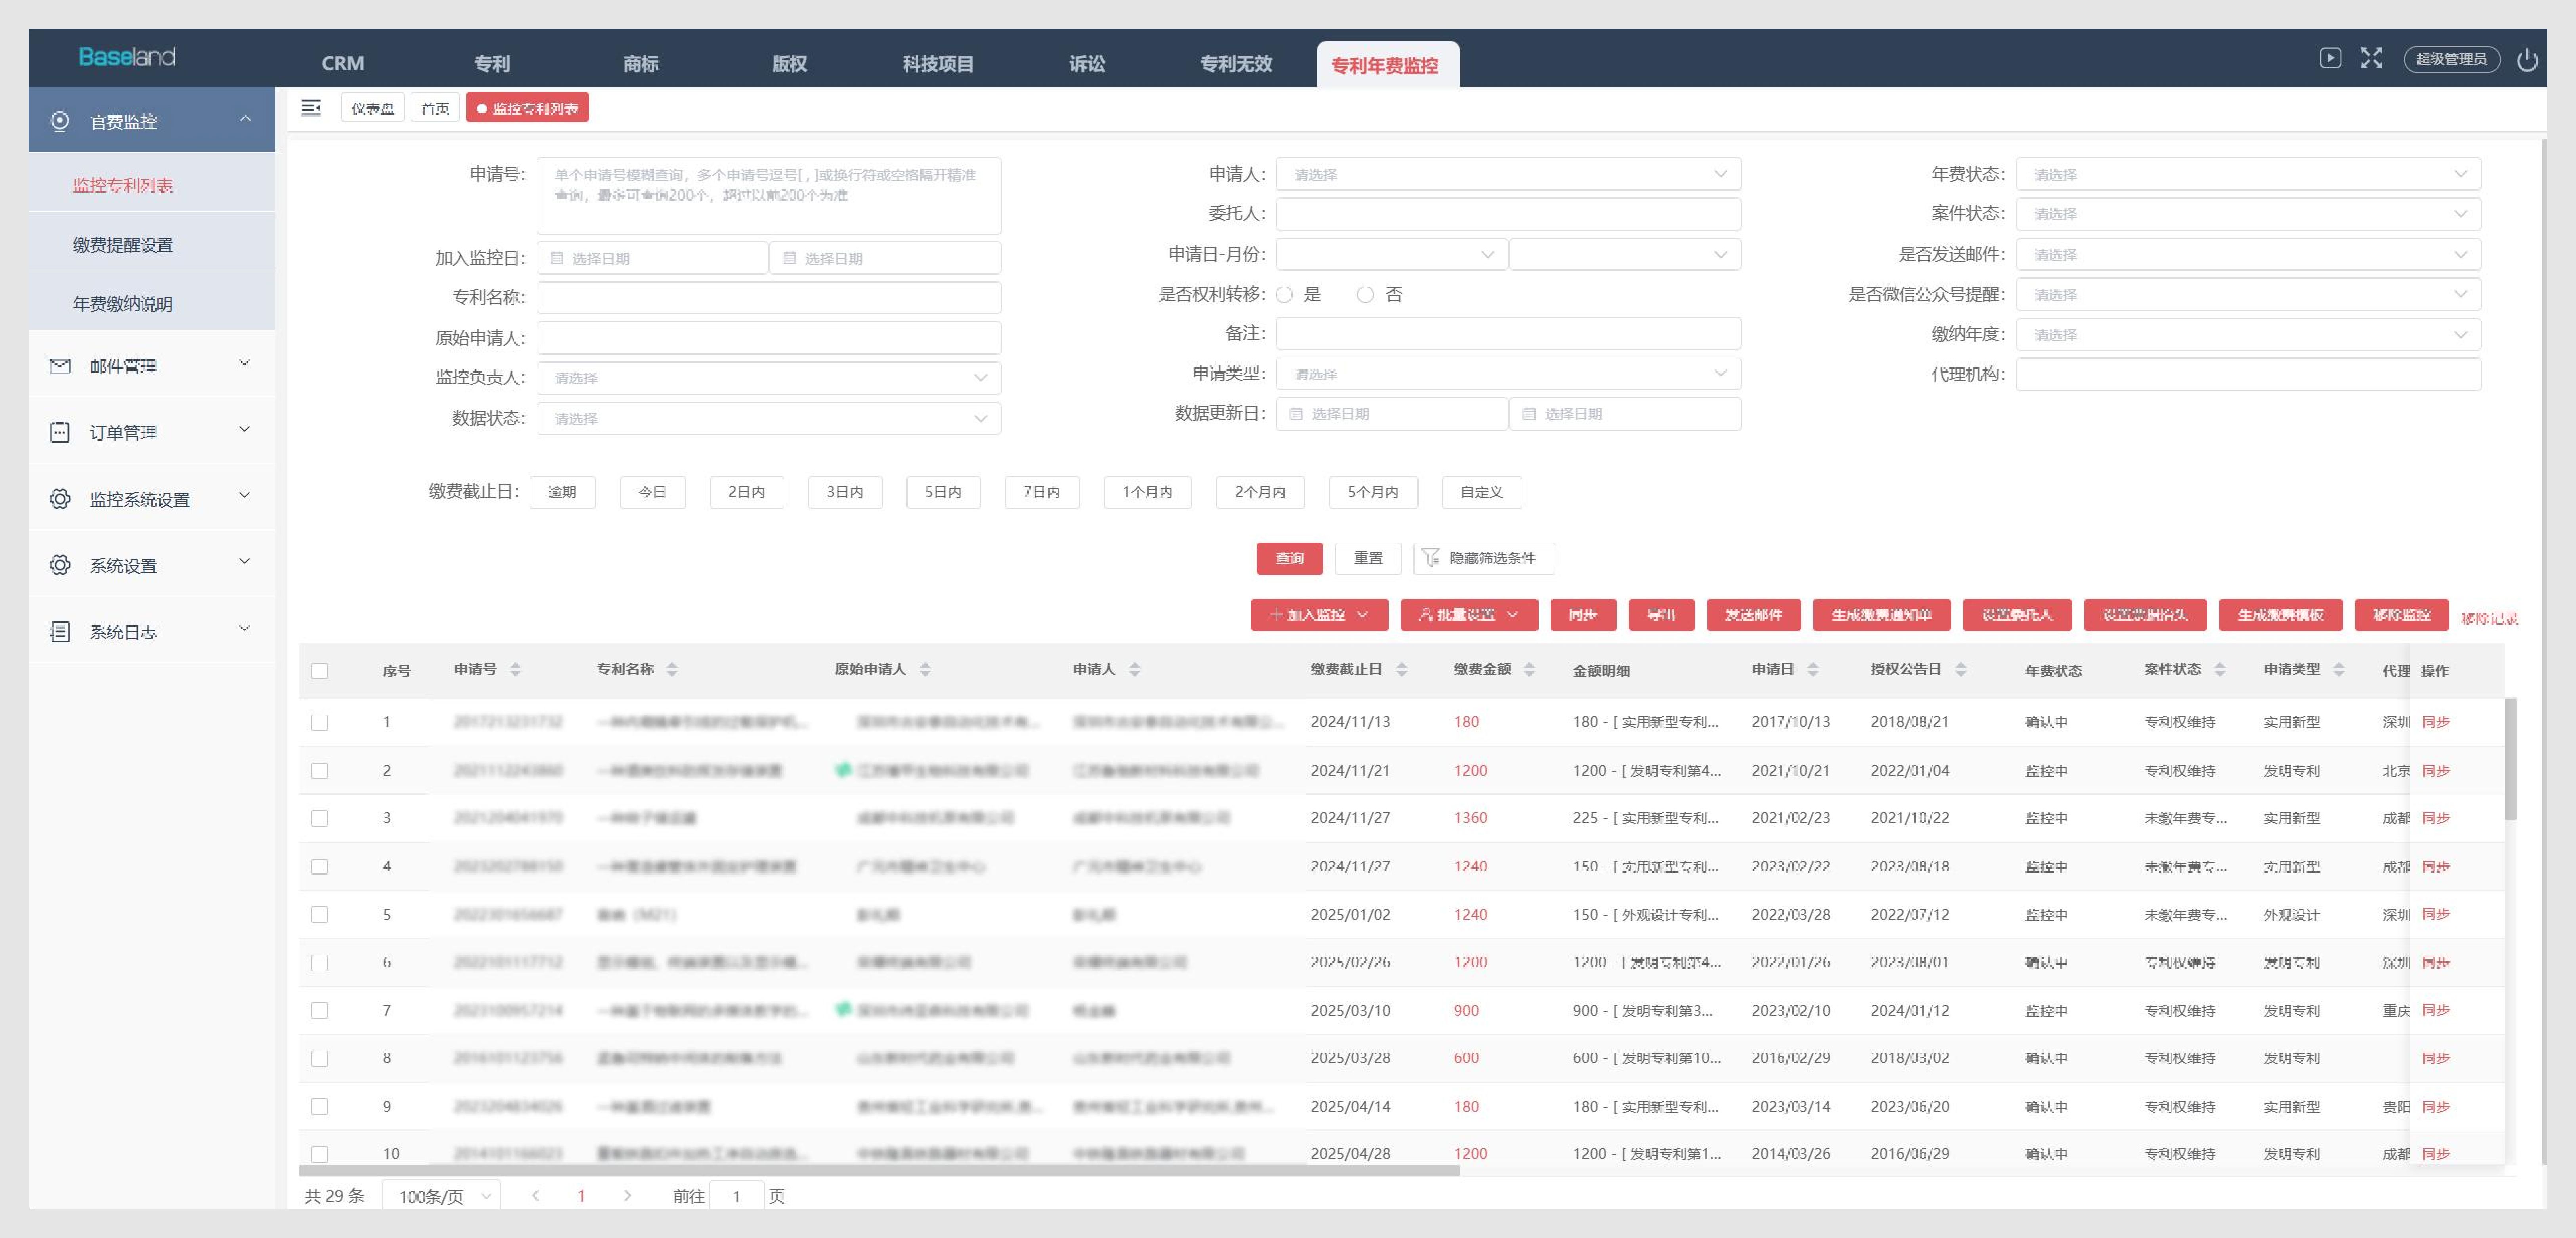The height and width of the screenshot is (1238, 2576).
Task: Check the checkbox for row 5
Action: [320, 914]
